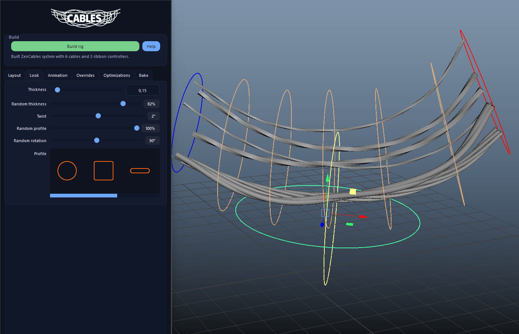Click the Random rotation 90° field

coord(152,141)
